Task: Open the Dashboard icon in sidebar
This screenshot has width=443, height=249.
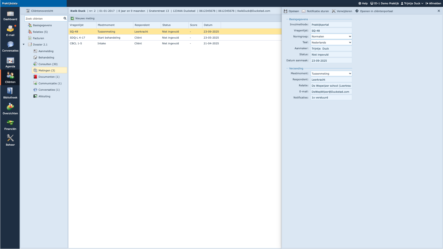Action: (10, 16)
